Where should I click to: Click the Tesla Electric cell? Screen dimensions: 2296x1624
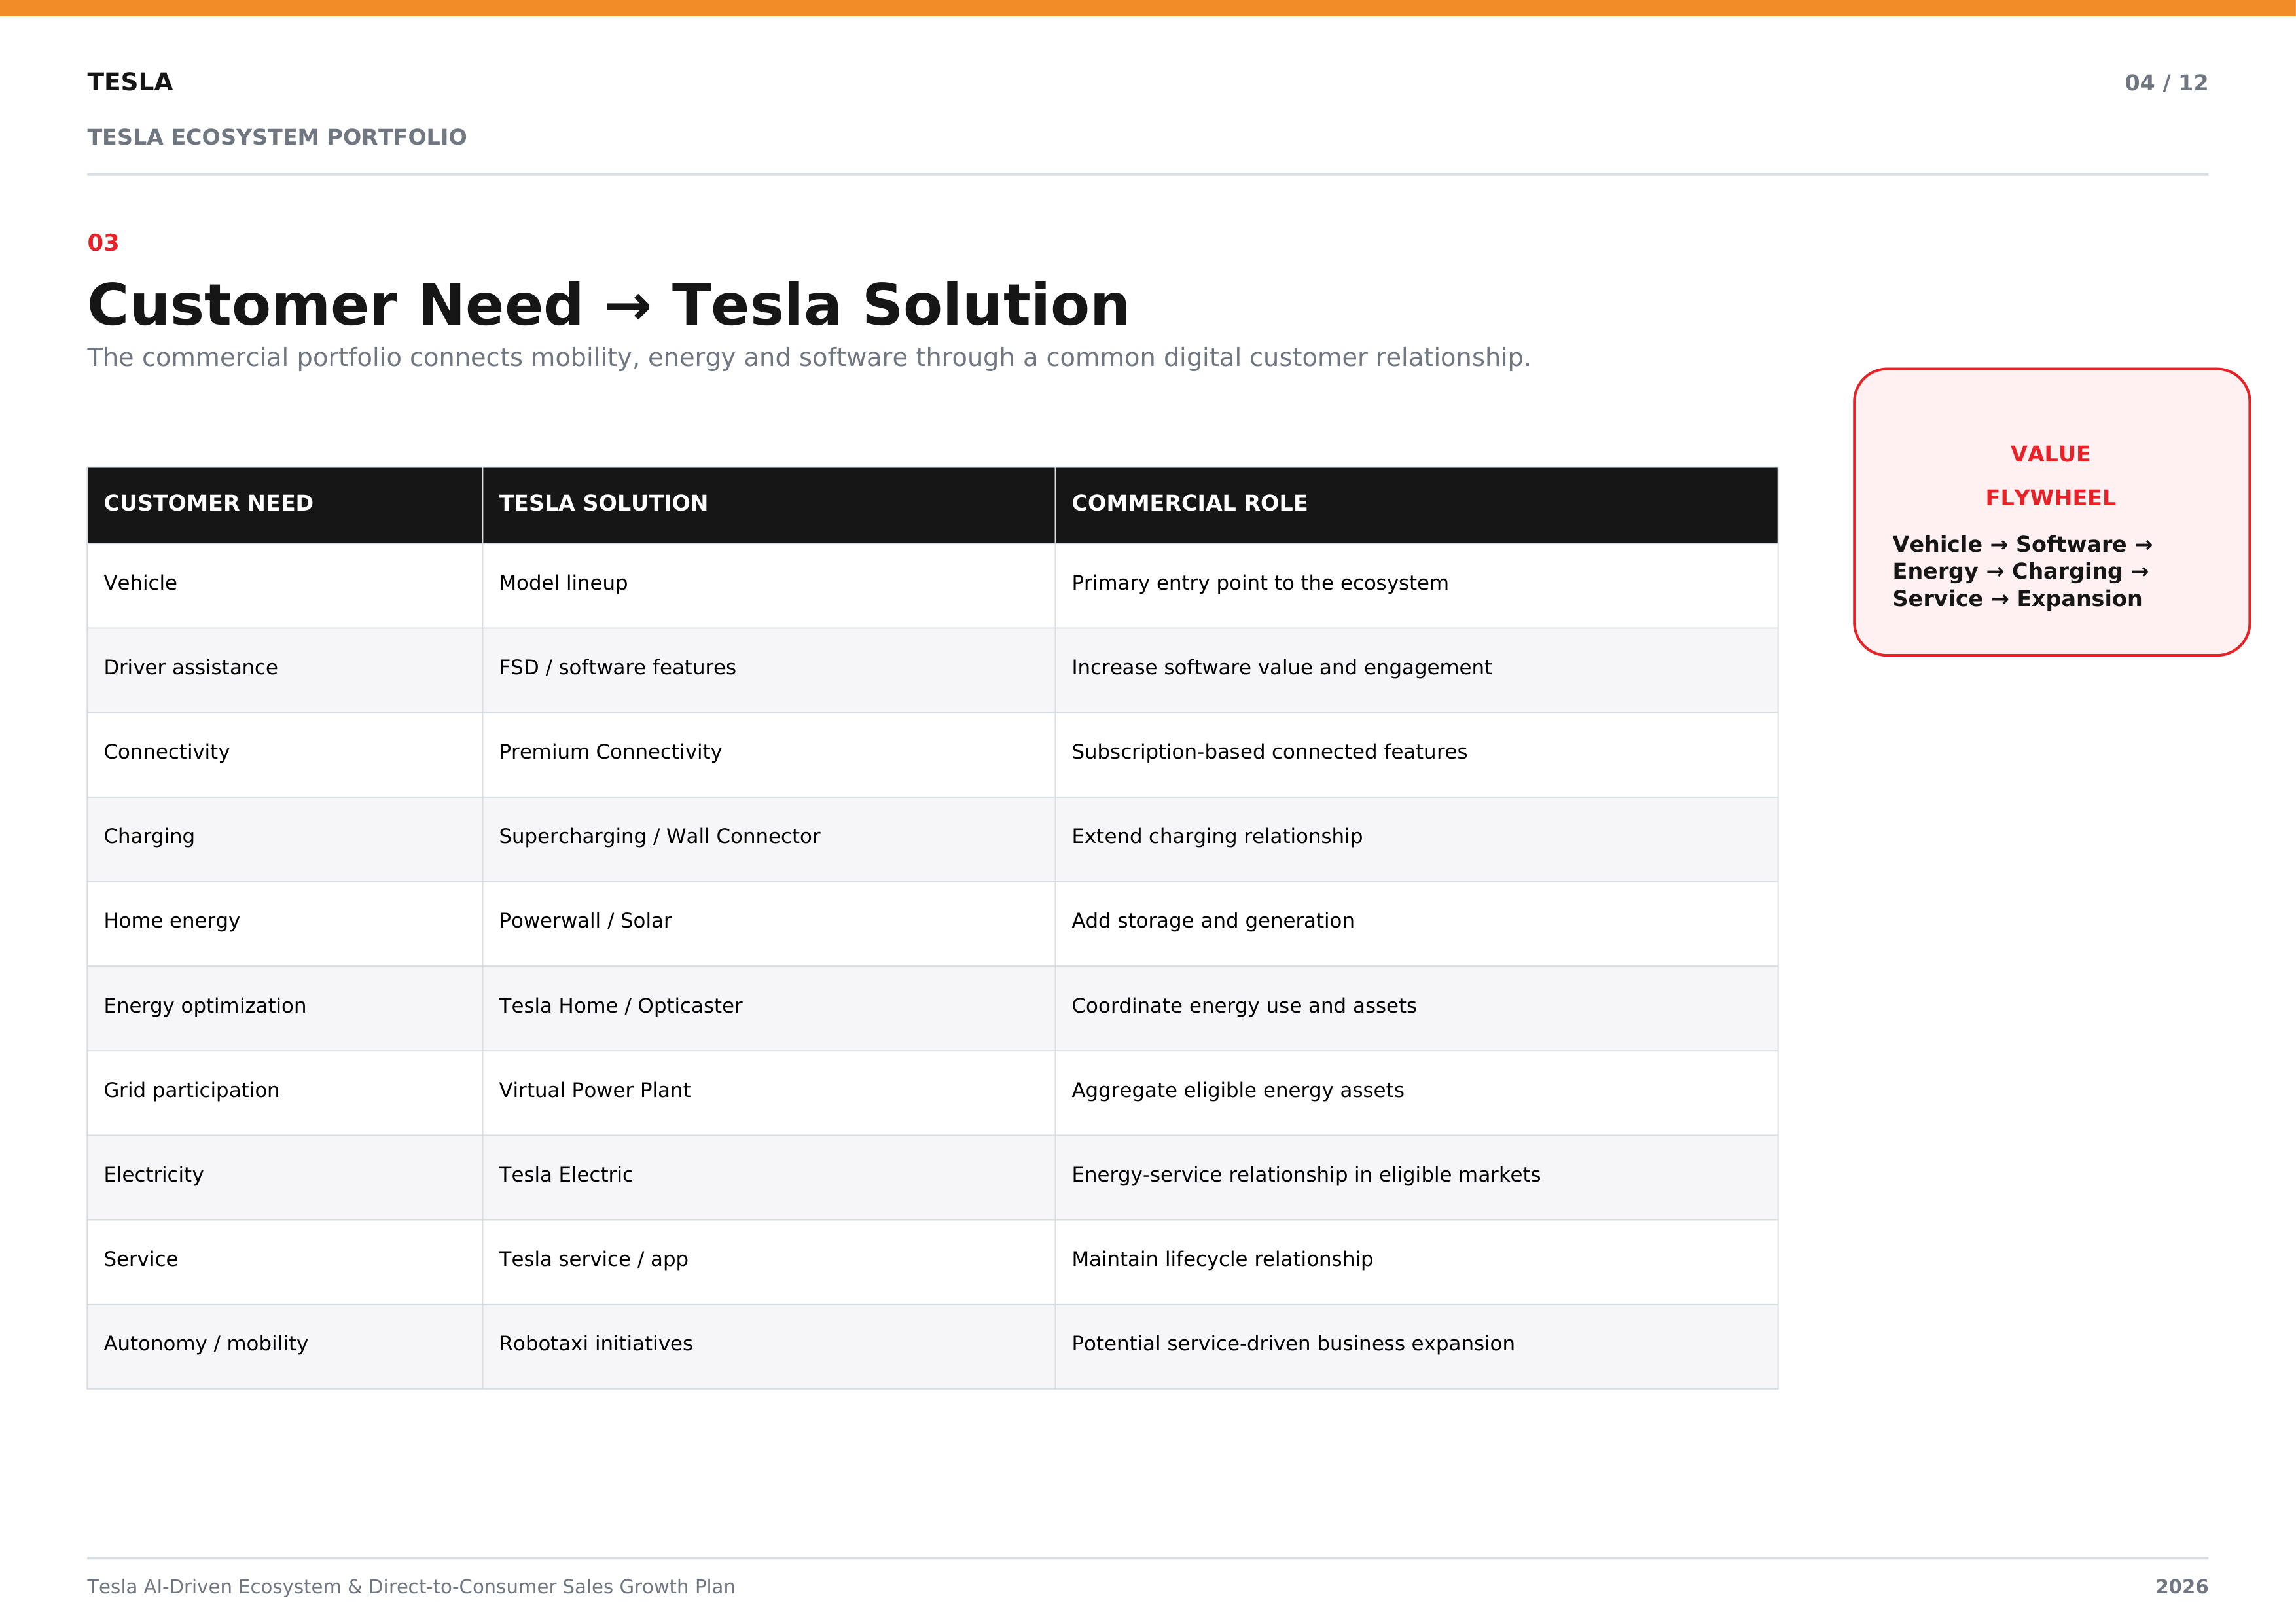[x=769, y=1177]
